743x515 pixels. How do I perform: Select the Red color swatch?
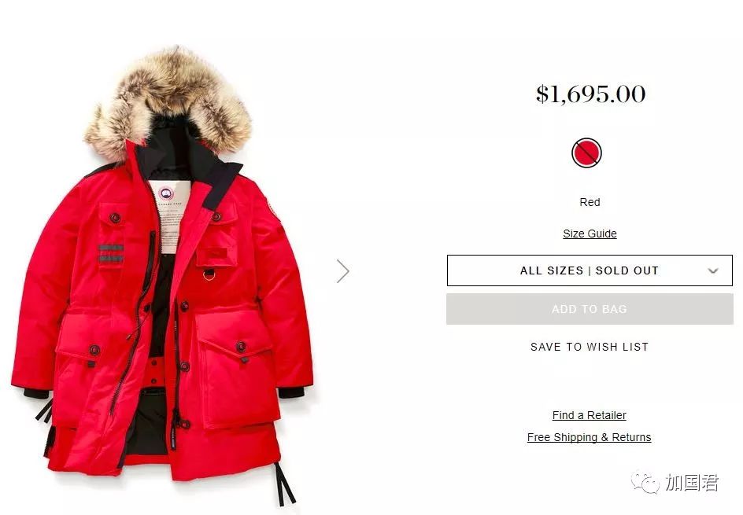click(586, 153)
